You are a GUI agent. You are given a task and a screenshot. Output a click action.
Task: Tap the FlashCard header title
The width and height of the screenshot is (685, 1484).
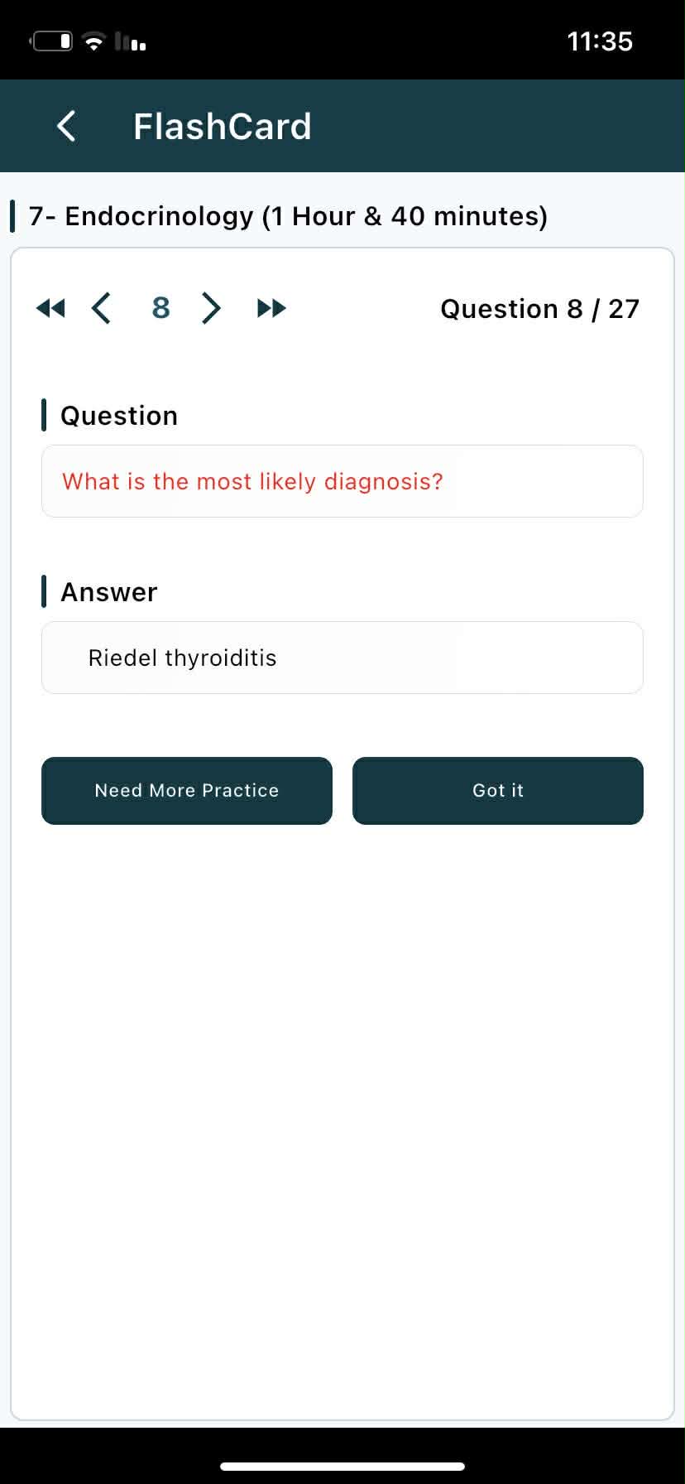[x=222, y=127]
